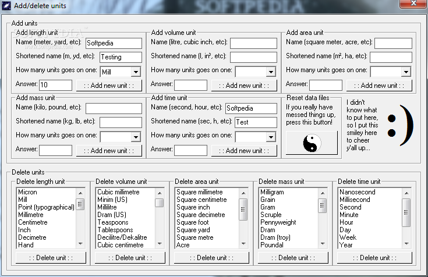Focus the volume unit Name field

[253, 43]
